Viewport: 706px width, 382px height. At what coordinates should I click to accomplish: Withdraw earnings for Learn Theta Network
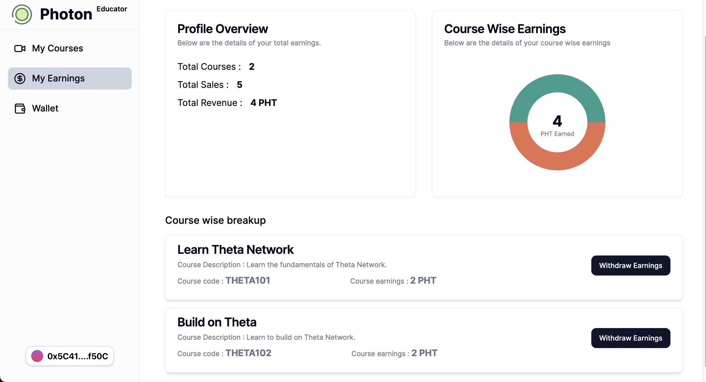click(630, 266)
